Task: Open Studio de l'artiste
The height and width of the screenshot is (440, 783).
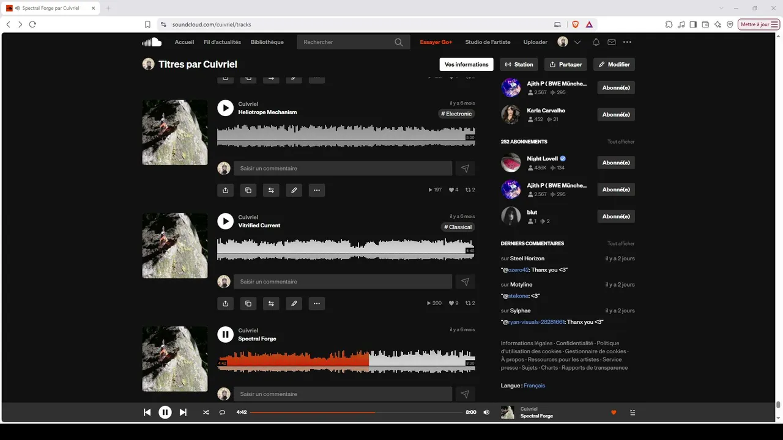Action: [488, 42]
